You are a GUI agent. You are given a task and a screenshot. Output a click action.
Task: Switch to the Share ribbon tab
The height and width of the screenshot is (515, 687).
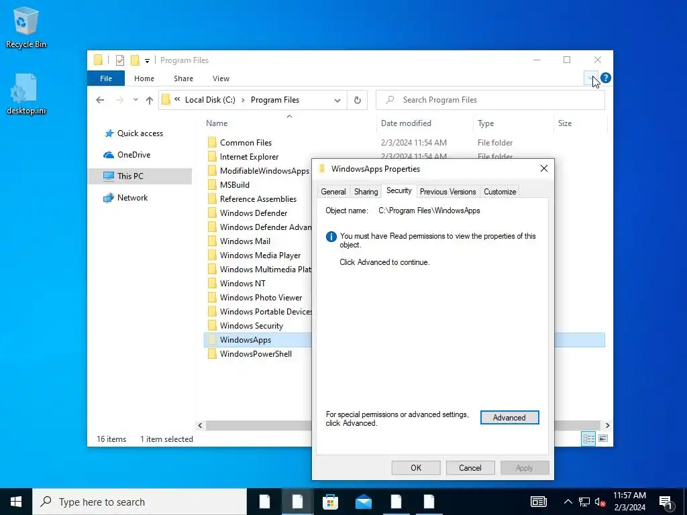(183, 78)
